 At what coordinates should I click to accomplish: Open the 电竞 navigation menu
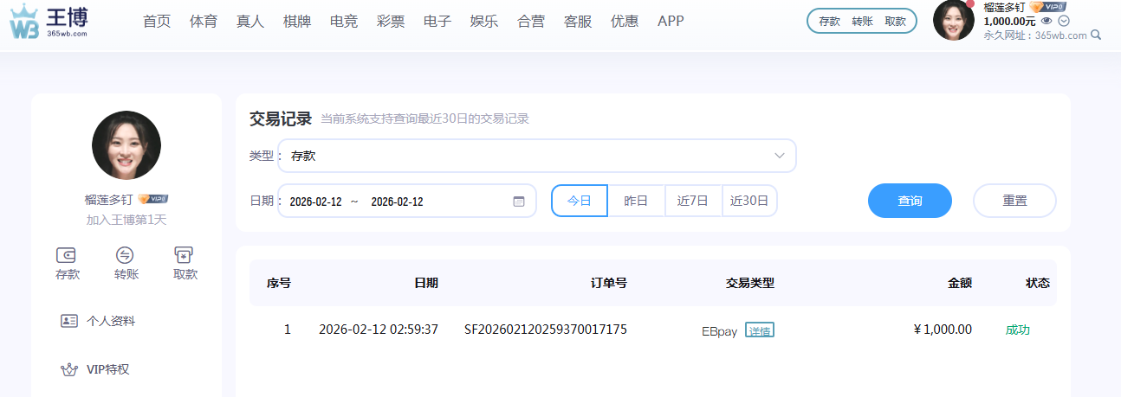tap(344, 22)
